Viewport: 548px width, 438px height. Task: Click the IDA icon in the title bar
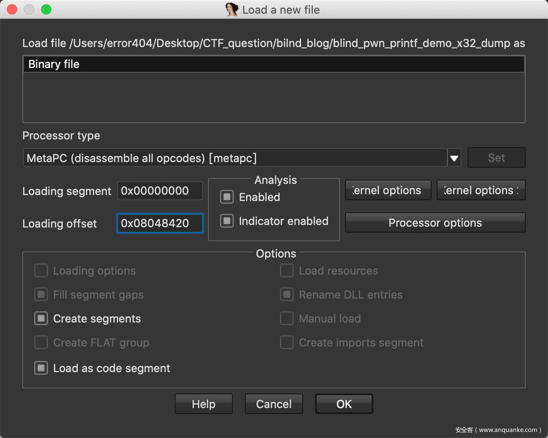232,10
